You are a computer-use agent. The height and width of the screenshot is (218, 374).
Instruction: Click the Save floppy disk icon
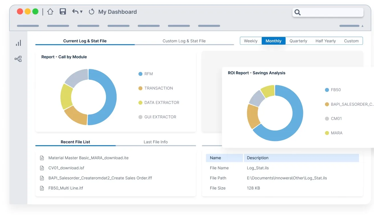[x=63, y=12]
